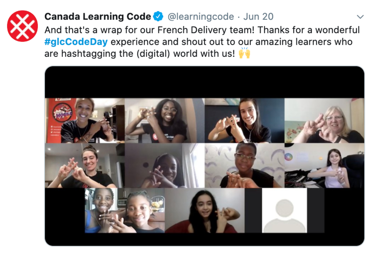Select the tile of woman with glasses and gray hair

pos(324,120)
